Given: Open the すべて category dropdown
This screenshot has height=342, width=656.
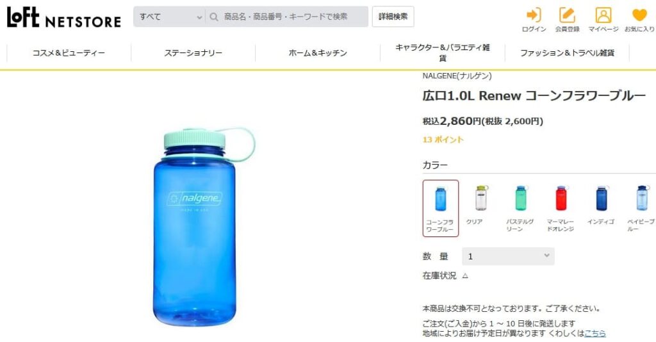Looking at the screenshot, I should [169, 17].
